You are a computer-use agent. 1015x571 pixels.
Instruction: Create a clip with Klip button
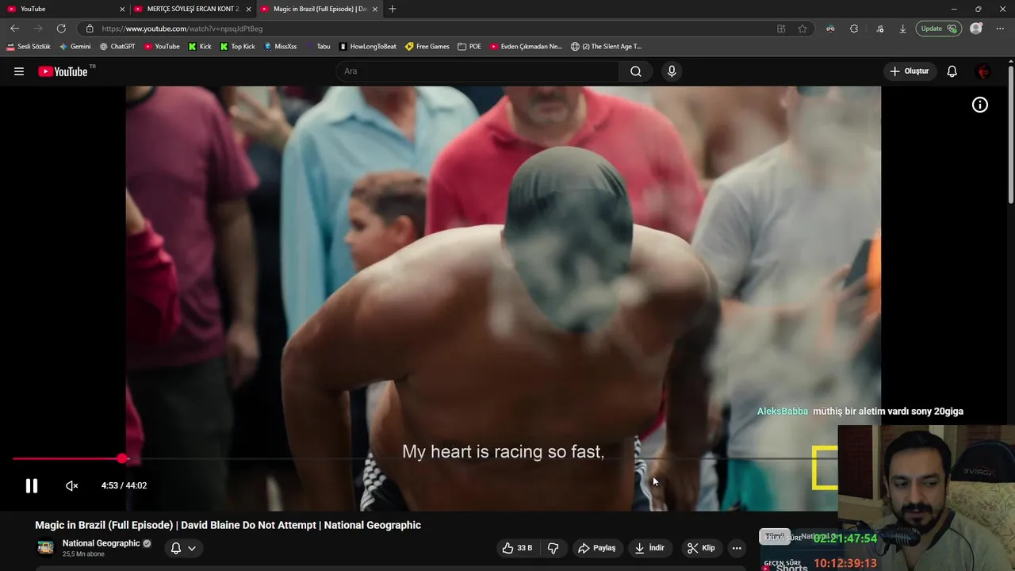pyautogui.click(x=701, y=548)
